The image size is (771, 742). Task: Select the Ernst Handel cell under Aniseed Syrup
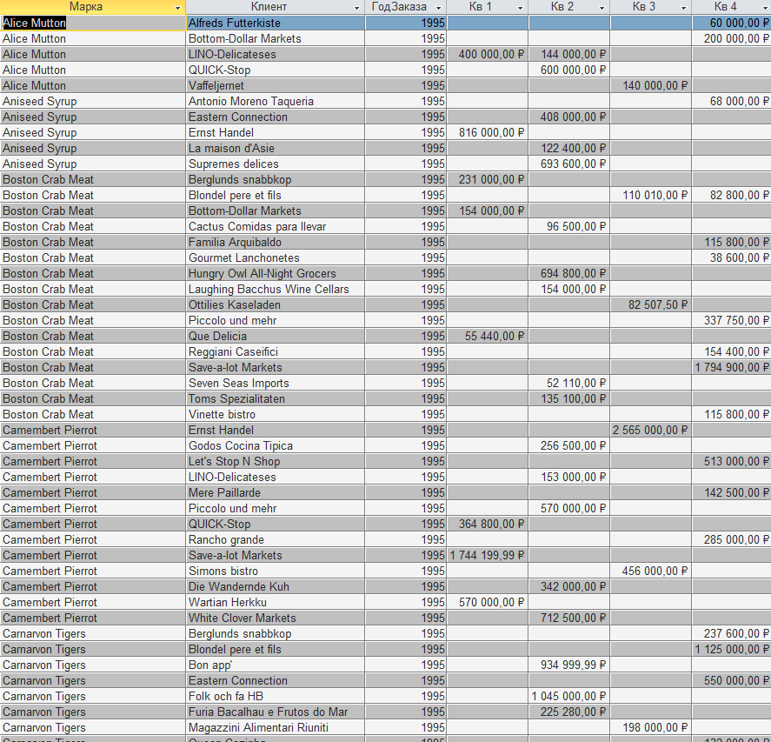coord(276,132)
